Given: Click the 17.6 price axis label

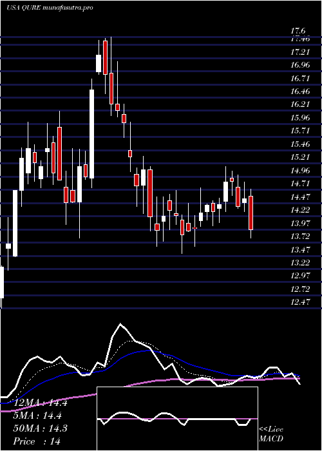Looking at the screenshot, I should pos(298,31).
